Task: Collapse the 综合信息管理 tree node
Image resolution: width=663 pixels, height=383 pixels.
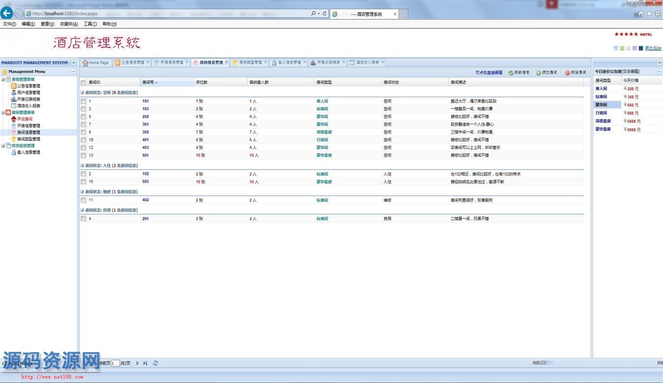Action: point(2,146)
